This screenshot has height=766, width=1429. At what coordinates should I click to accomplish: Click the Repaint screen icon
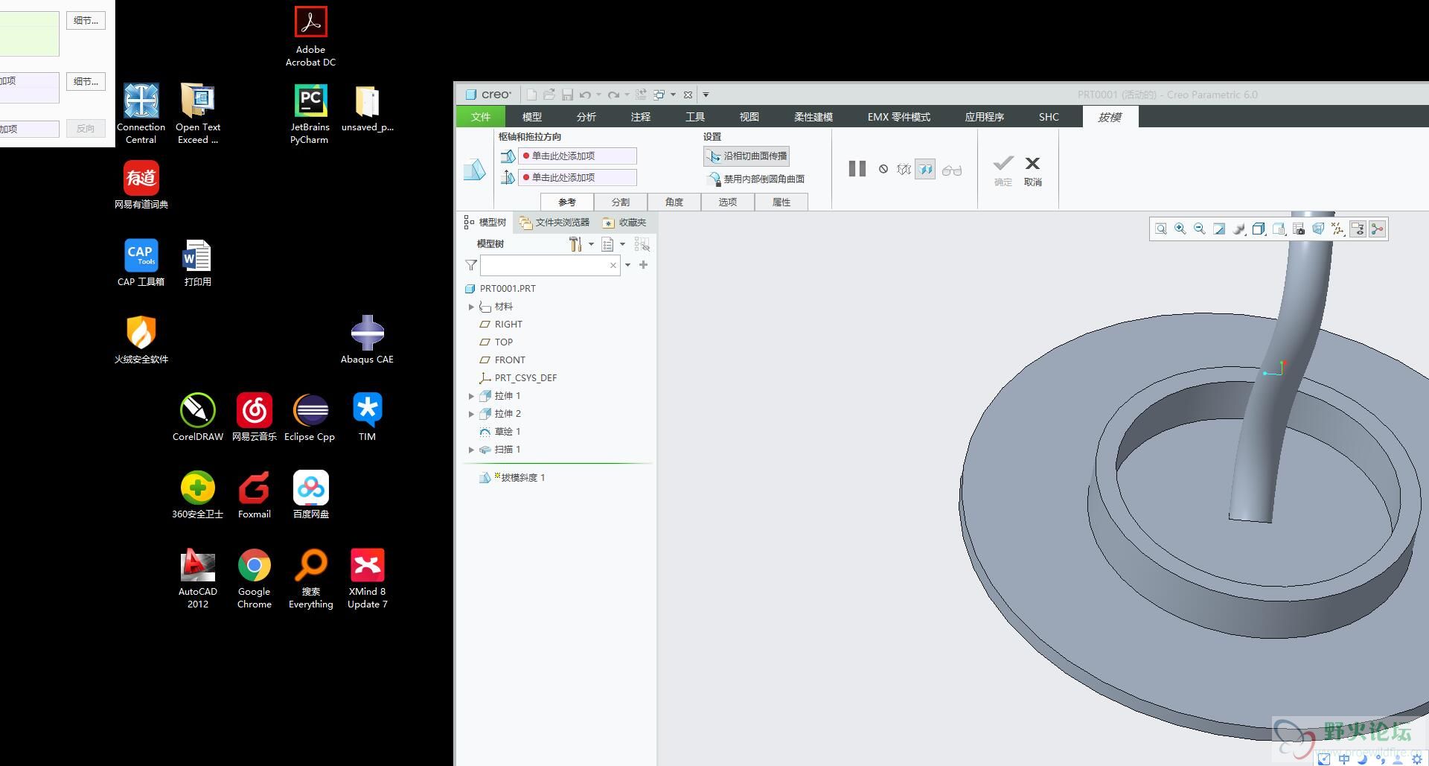(1219, 229)
